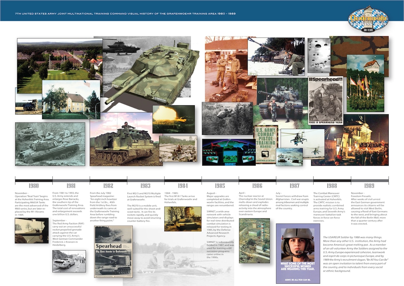Open the water tower with national flags photo
Image resolution: width=404 pixels, height=286 pixels.
(x=365, y=83)
